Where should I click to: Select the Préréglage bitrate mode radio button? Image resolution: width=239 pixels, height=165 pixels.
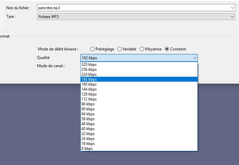[x=93, y=49]
